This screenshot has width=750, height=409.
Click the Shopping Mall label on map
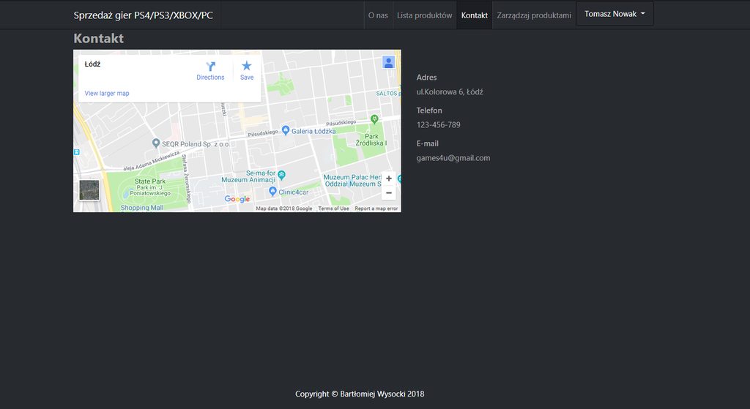tap(142, 208)
